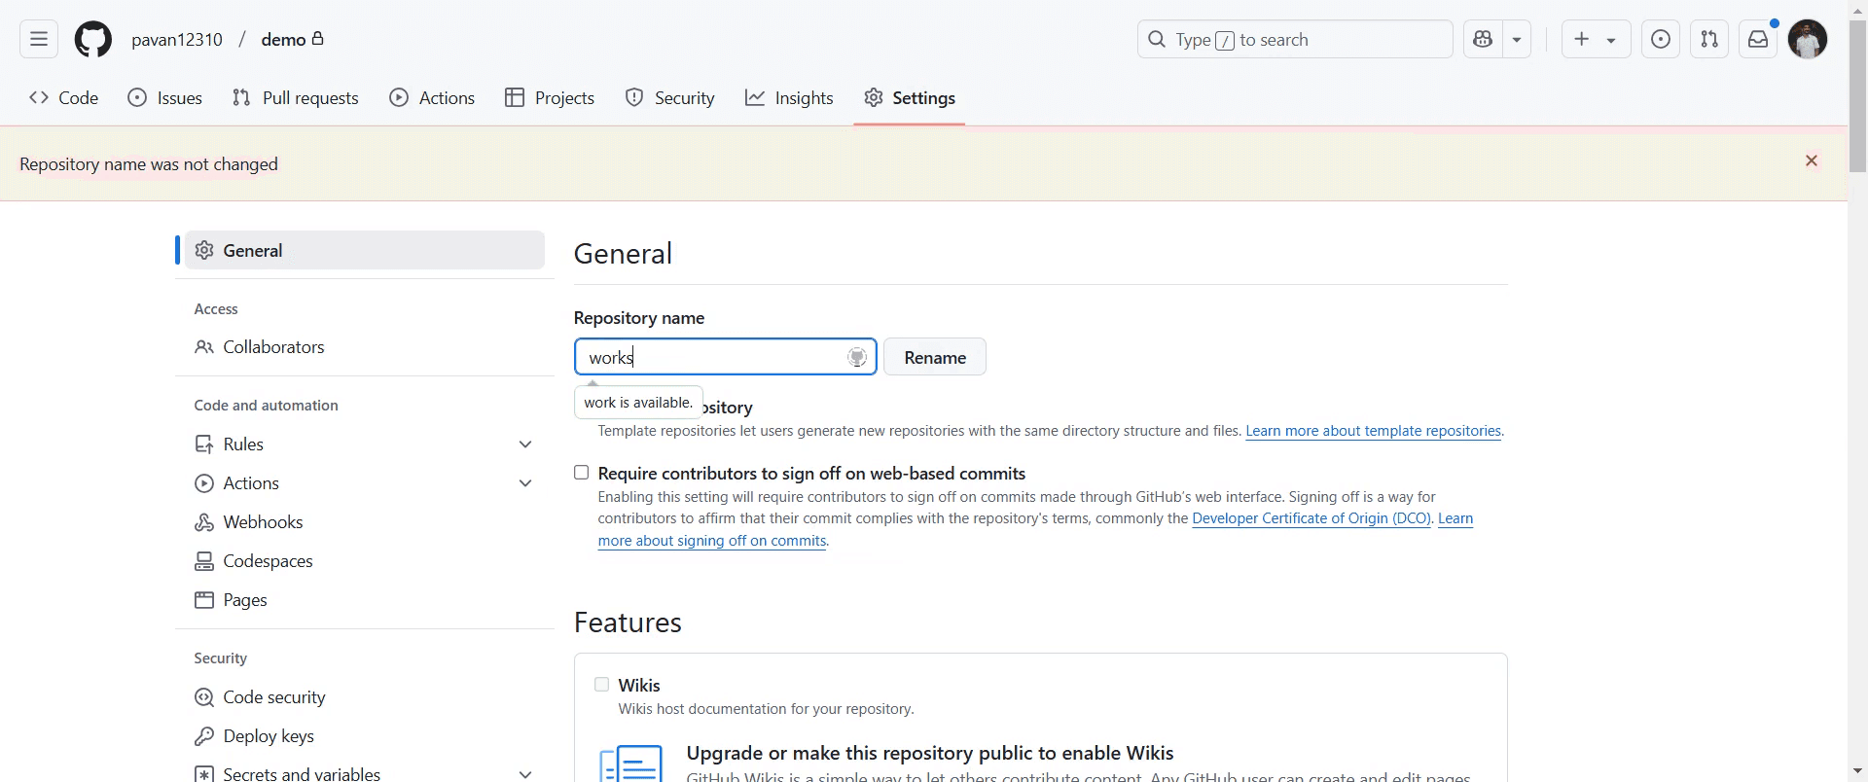Switch to the Insights tab
Image resolution: width=1868 pixels, height=782 pixels.
tap(789, 98)
